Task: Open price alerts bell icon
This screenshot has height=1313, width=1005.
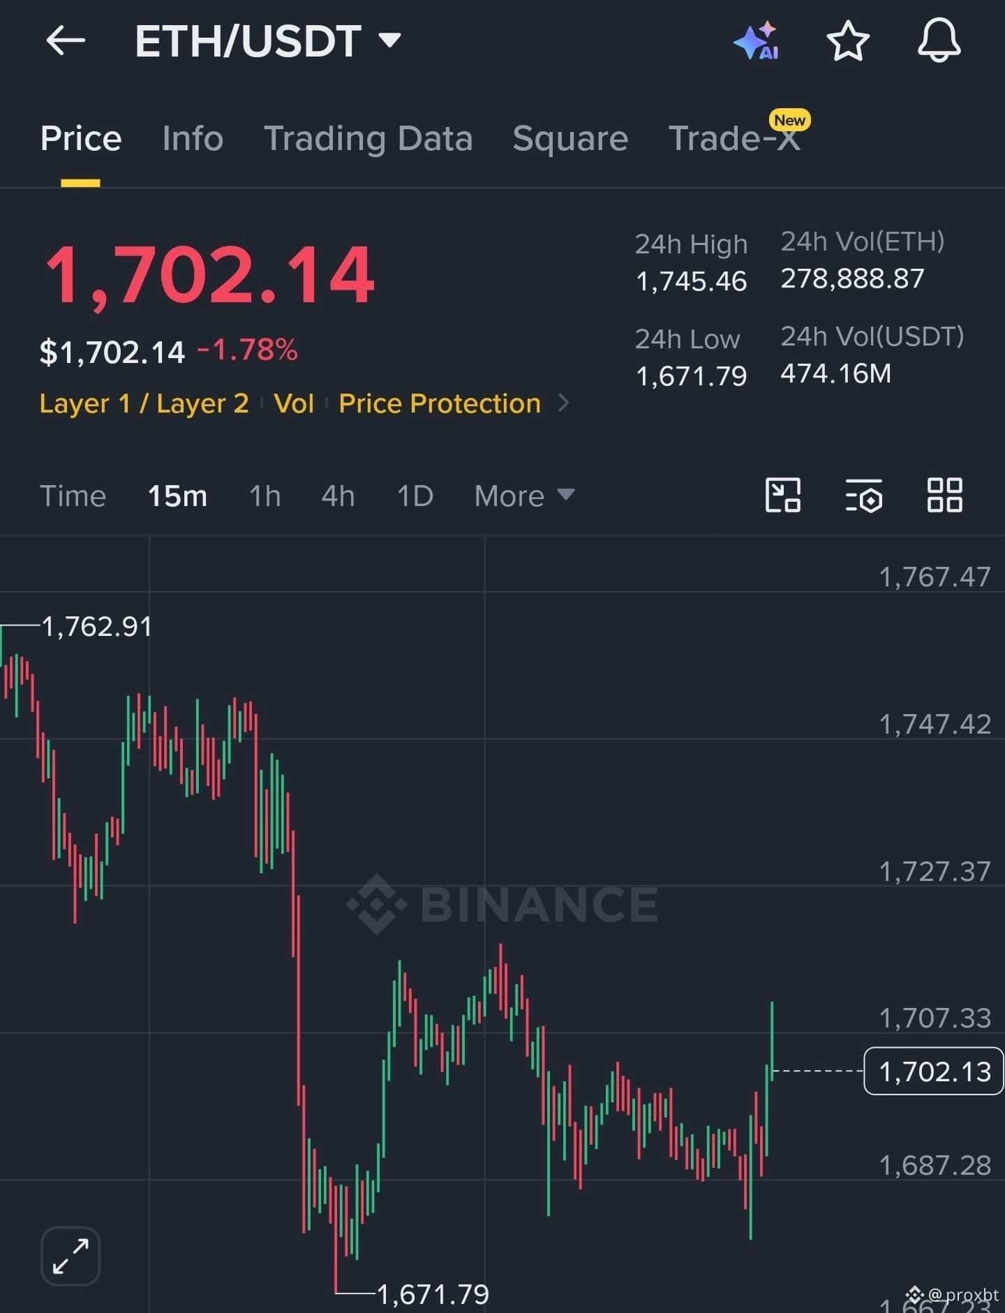Action: coord(939,40)
